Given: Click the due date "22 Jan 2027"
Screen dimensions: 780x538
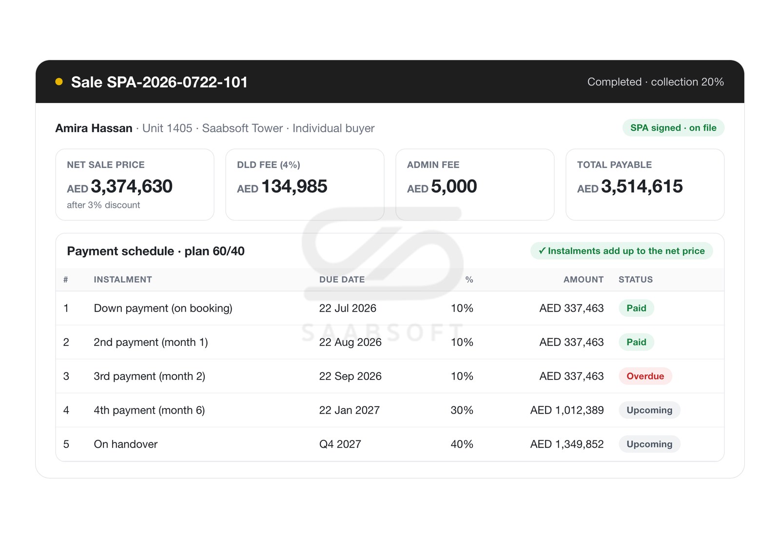Looking at the screenshot, I should point(349,410).
